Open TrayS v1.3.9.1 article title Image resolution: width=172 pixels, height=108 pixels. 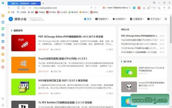63,59
